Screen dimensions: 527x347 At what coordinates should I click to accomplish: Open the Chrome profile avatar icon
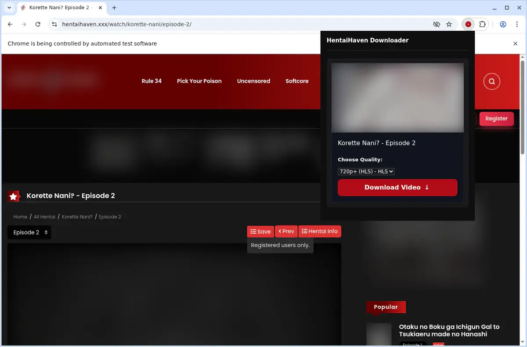(x=503, y=24)
